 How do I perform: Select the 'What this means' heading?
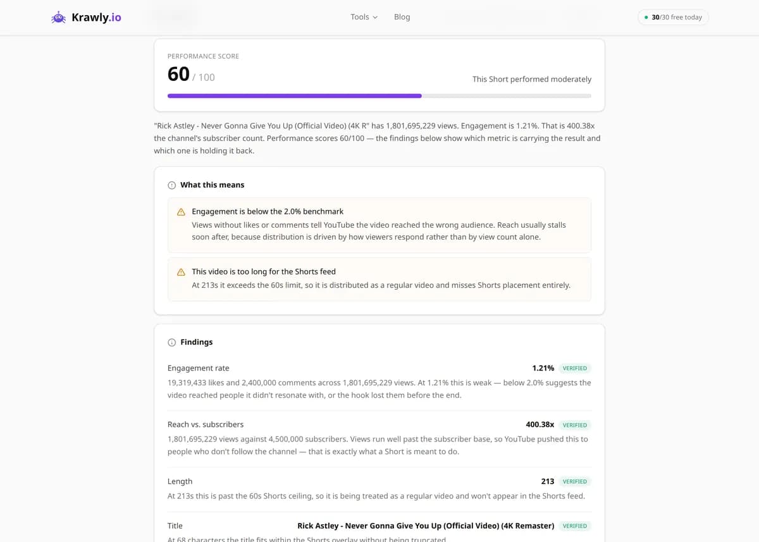click(x=213, y=185)
